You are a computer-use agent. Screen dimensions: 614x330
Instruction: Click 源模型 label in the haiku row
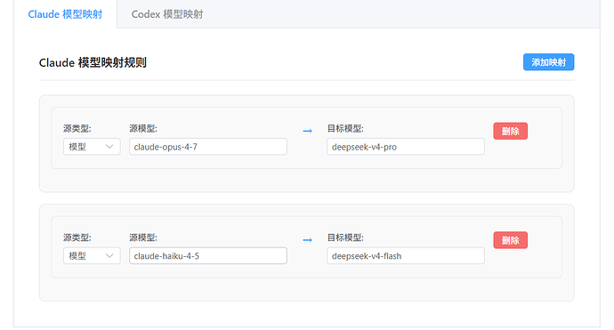point(143,237)
